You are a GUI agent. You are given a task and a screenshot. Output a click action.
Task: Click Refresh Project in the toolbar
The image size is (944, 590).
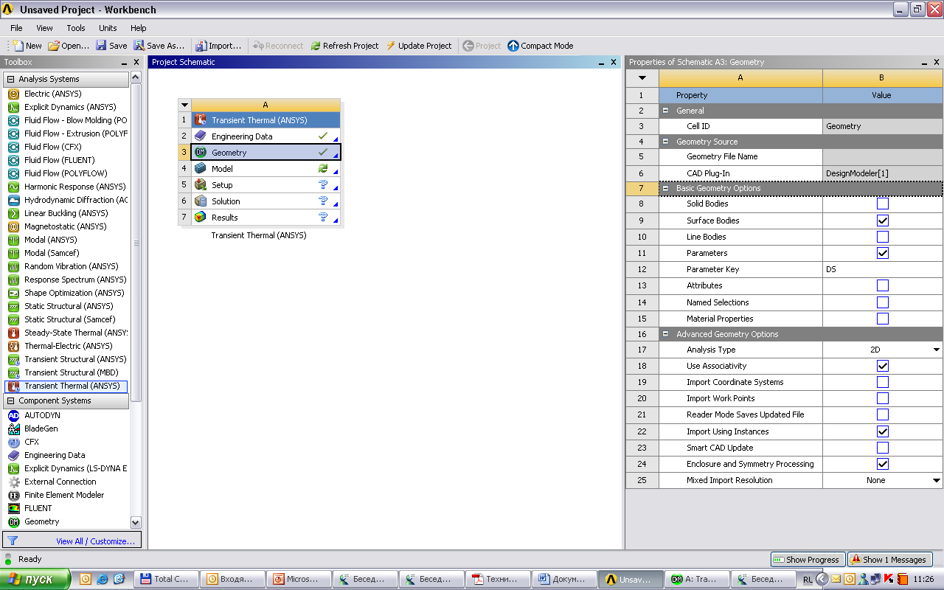point(344,46)
